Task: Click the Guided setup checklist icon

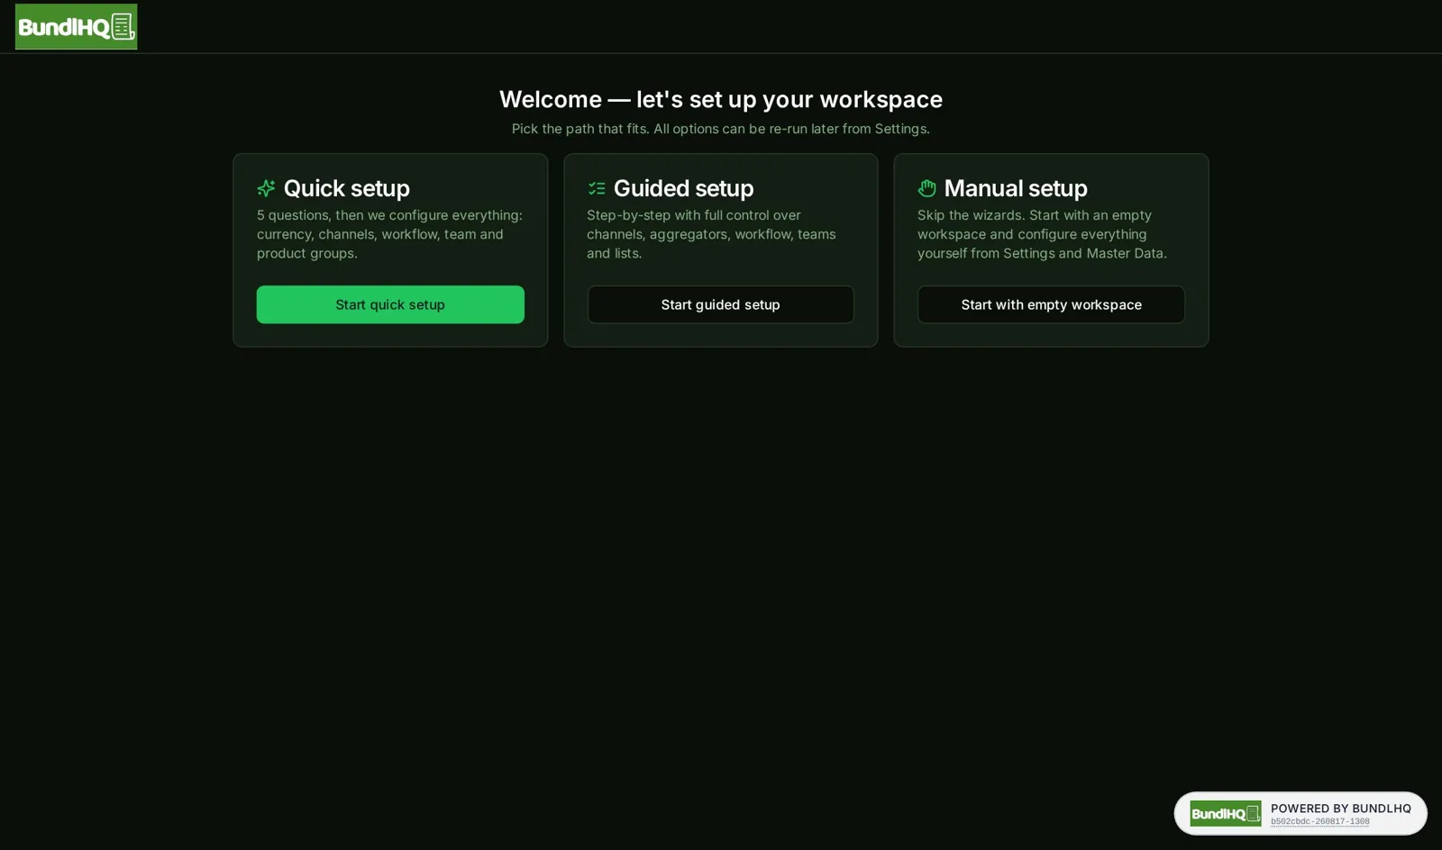Action: pos(597,188)
